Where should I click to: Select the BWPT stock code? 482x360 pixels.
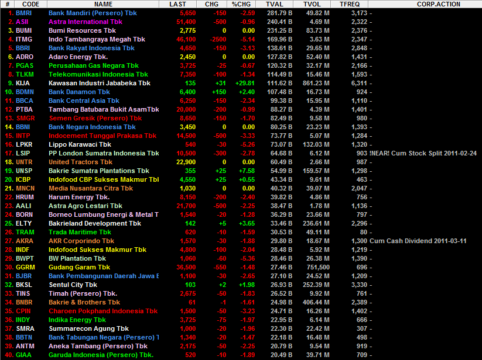25,258
